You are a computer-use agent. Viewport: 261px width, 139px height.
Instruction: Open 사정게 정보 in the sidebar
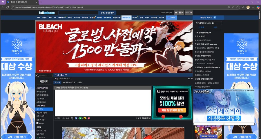[x=40, y=98]
